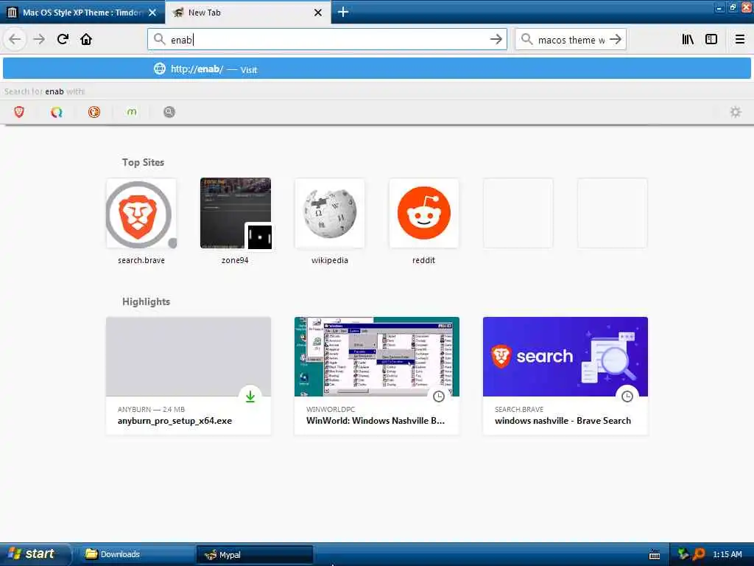Screen dimensions: 754x566
Task: Click the on-screen keyboard tray icon
Action: (x=655, y=554)
